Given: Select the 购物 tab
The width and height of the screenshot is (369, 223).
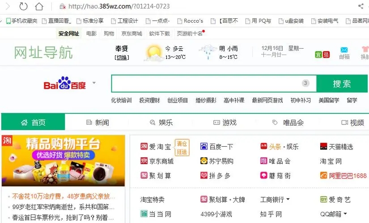Looking at the screenshot, I should click(109, 33).
